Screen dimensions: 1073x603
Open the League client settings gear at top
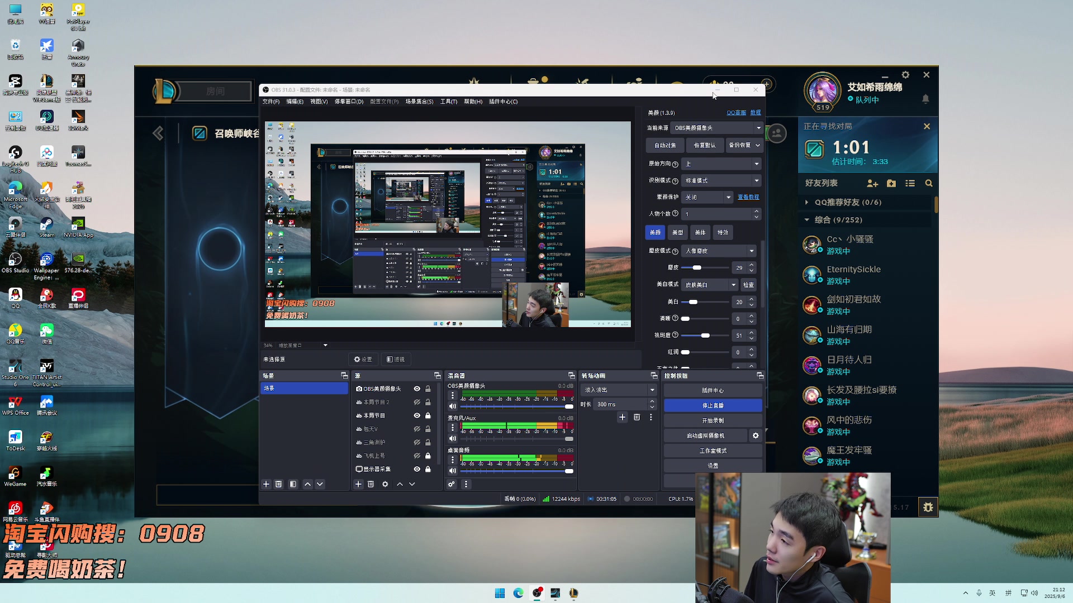click(x=906, y=75)
